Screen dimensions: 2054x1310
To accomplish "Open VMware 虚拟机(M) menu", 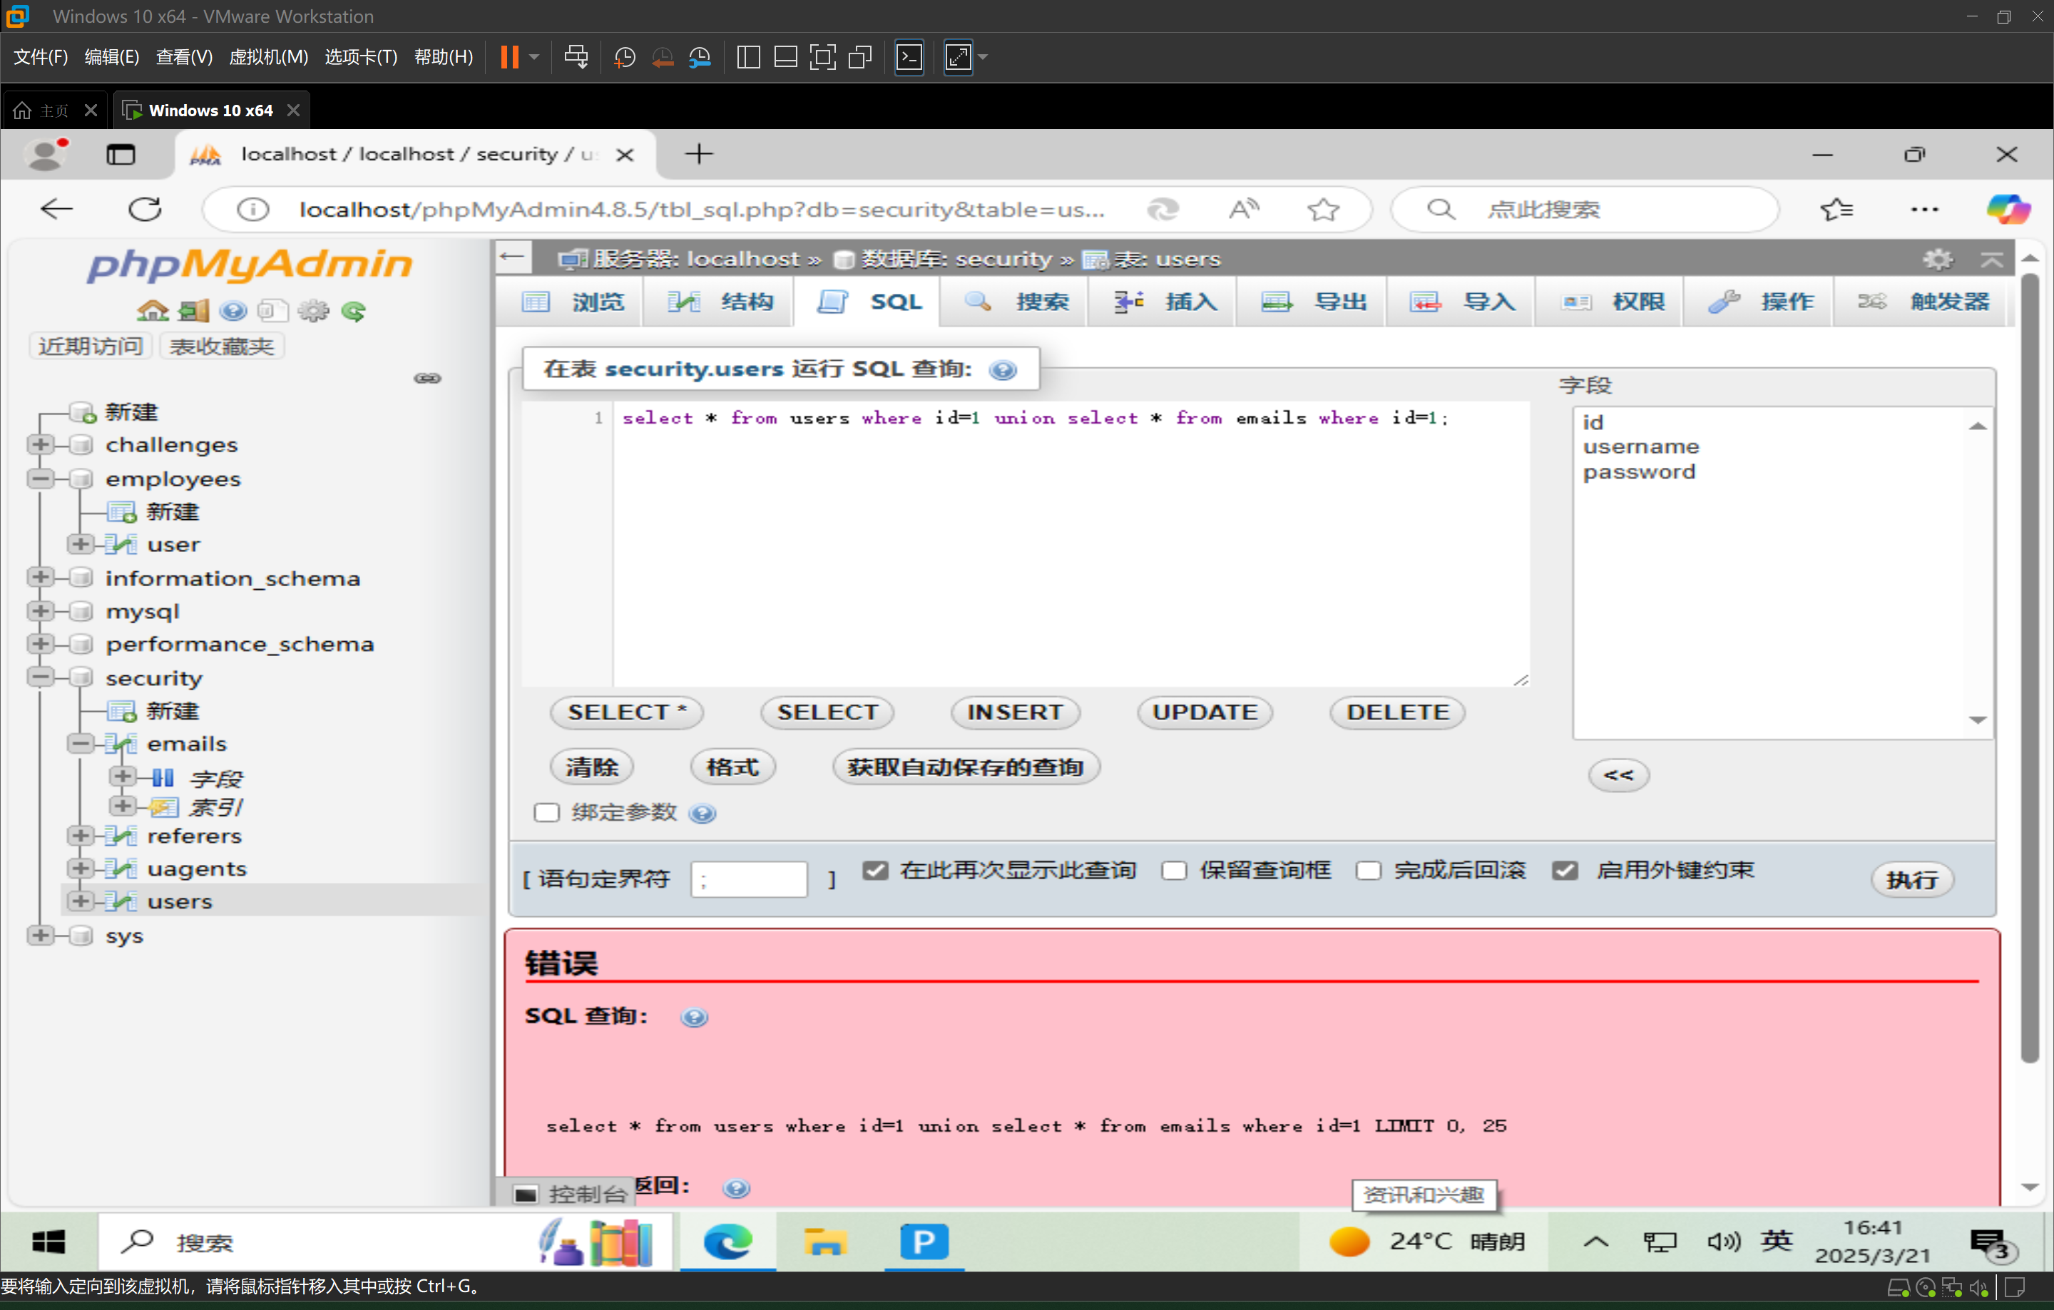I will pyautogui.click(x=268, y=57).
